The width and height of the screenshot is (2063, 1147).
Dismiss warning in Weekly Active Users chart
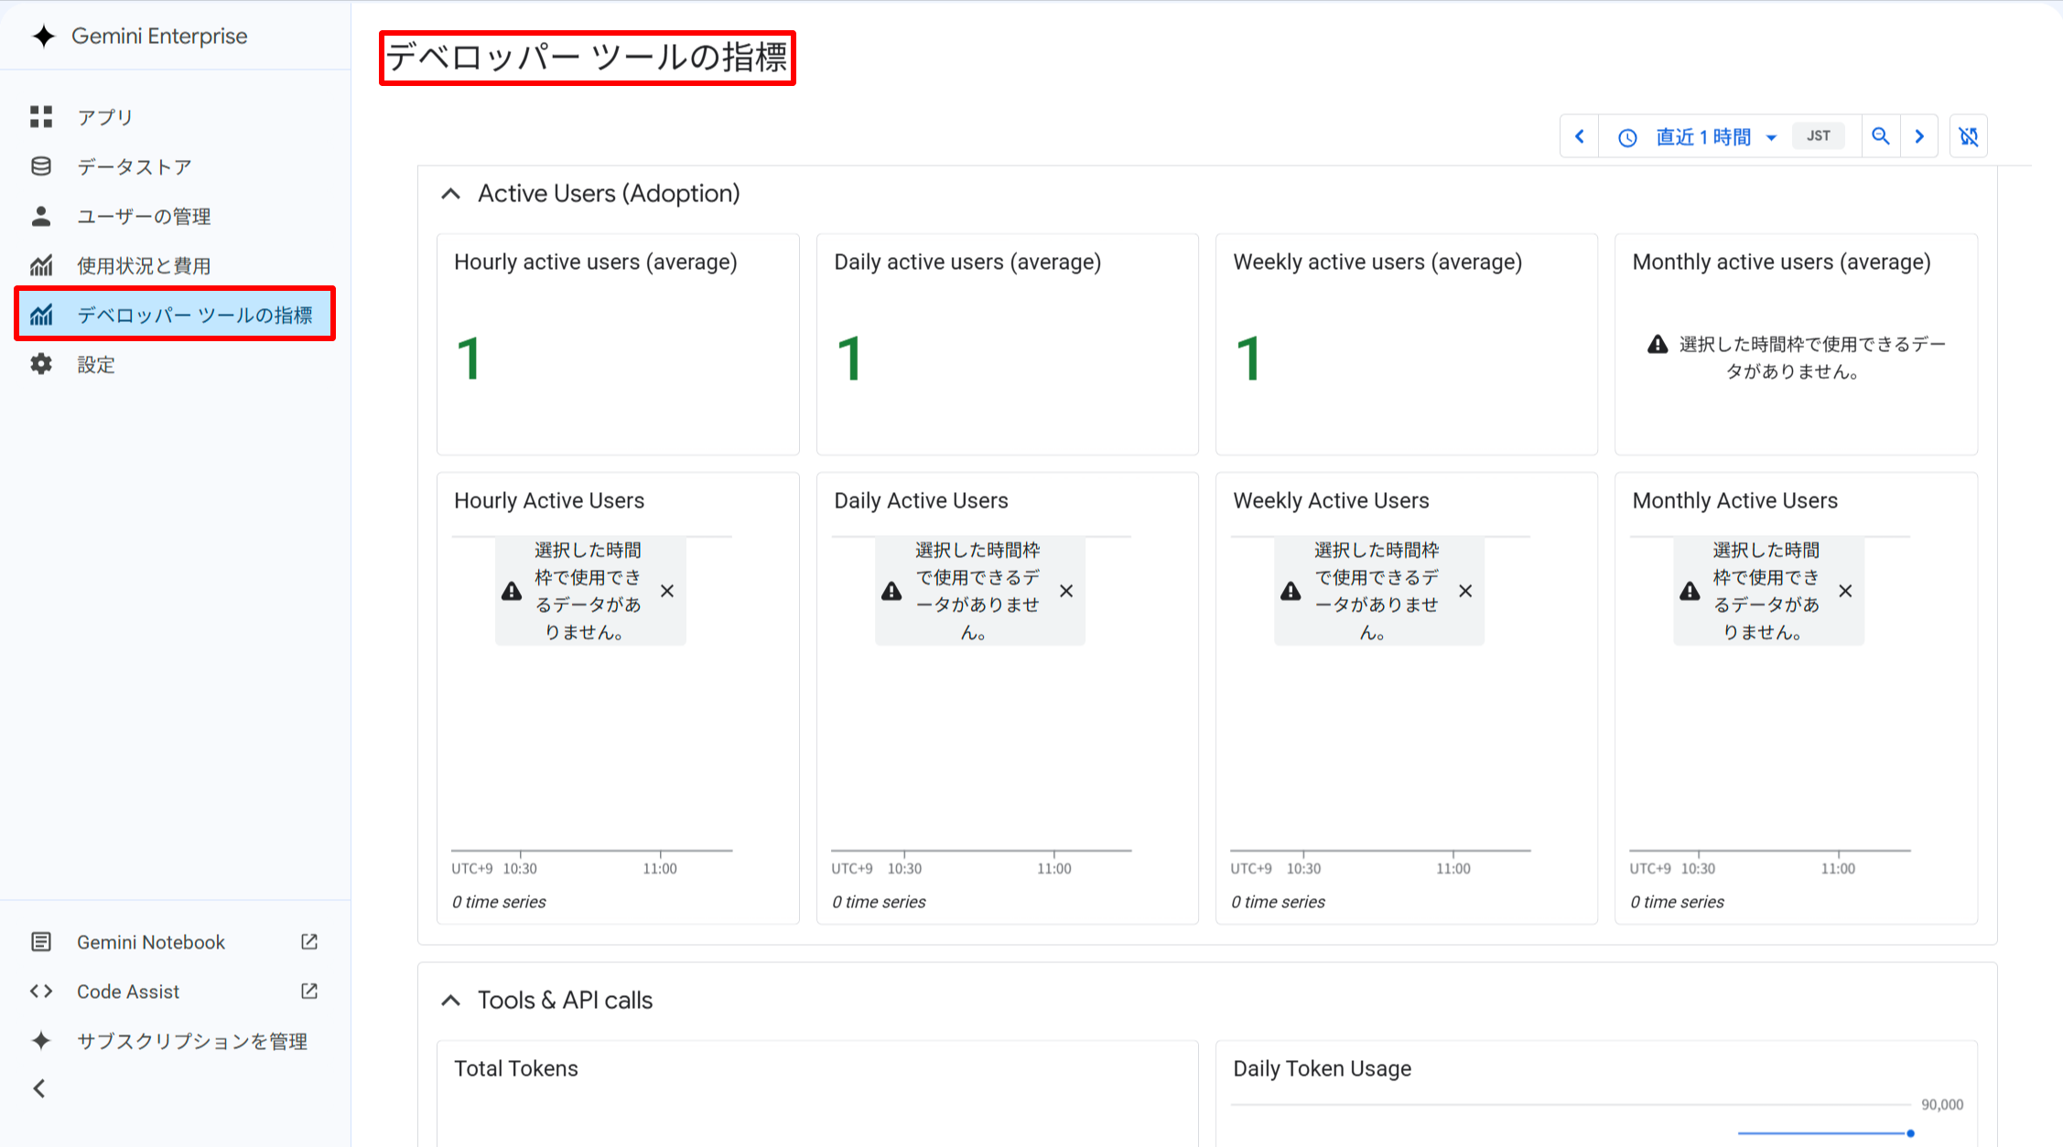pyautogui.click(x=1465, y=591)
